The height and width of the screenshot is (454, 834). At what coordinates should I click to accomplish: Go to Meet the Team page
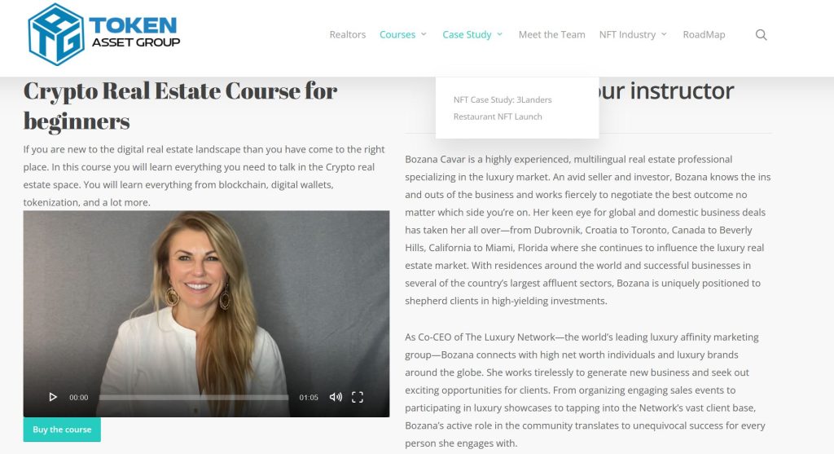[551, 34]
